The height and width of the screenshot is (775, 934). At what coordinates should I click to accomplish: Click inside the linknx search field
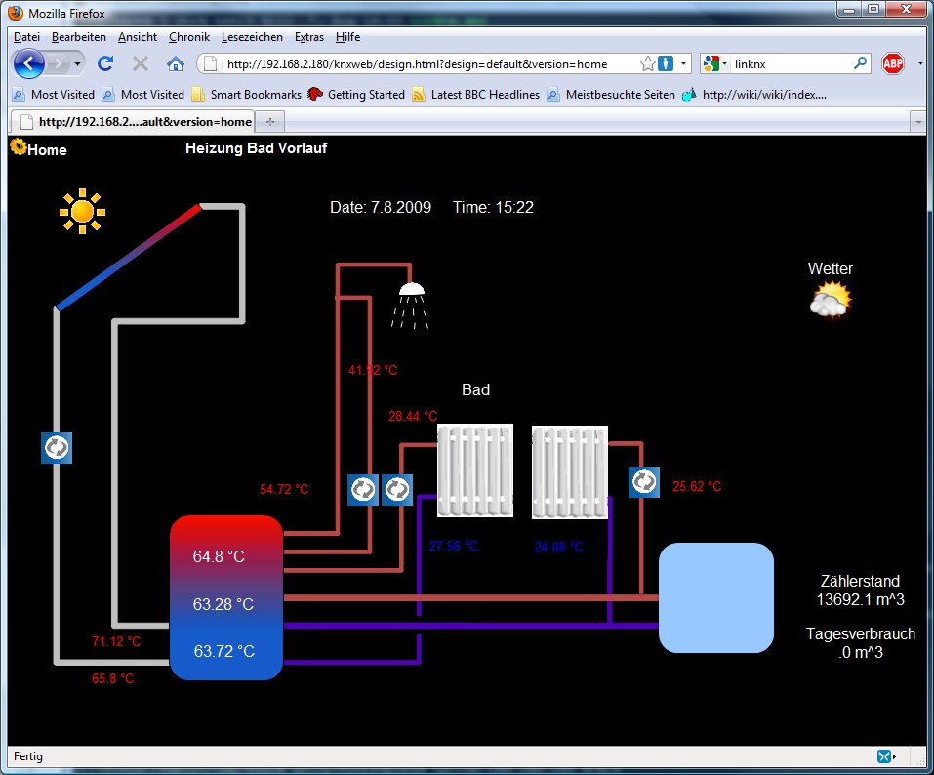[x=791, y=63]
